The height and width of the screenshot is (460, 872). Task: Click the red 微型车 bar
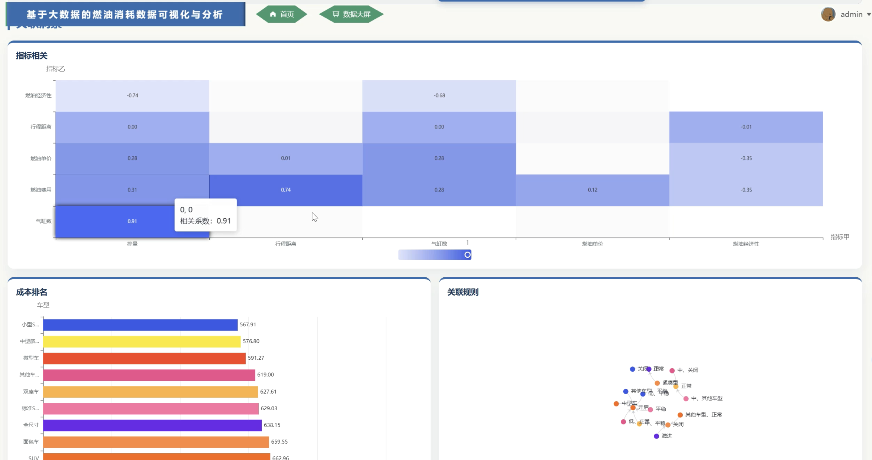coord(145,358)
